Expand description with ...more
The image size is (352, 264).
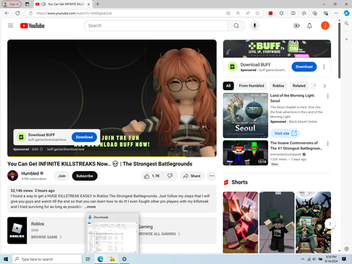coord(90,207)
